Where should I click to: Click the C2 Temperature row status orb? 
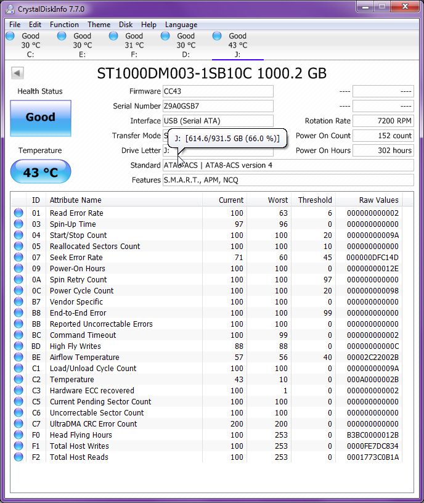(x=18, y=379)
